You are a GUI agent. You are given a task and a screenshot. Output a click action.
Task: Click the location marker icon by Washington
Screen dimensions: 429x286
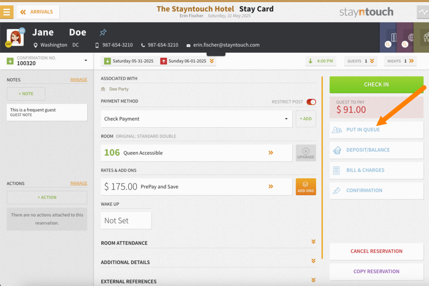[35, 45]
